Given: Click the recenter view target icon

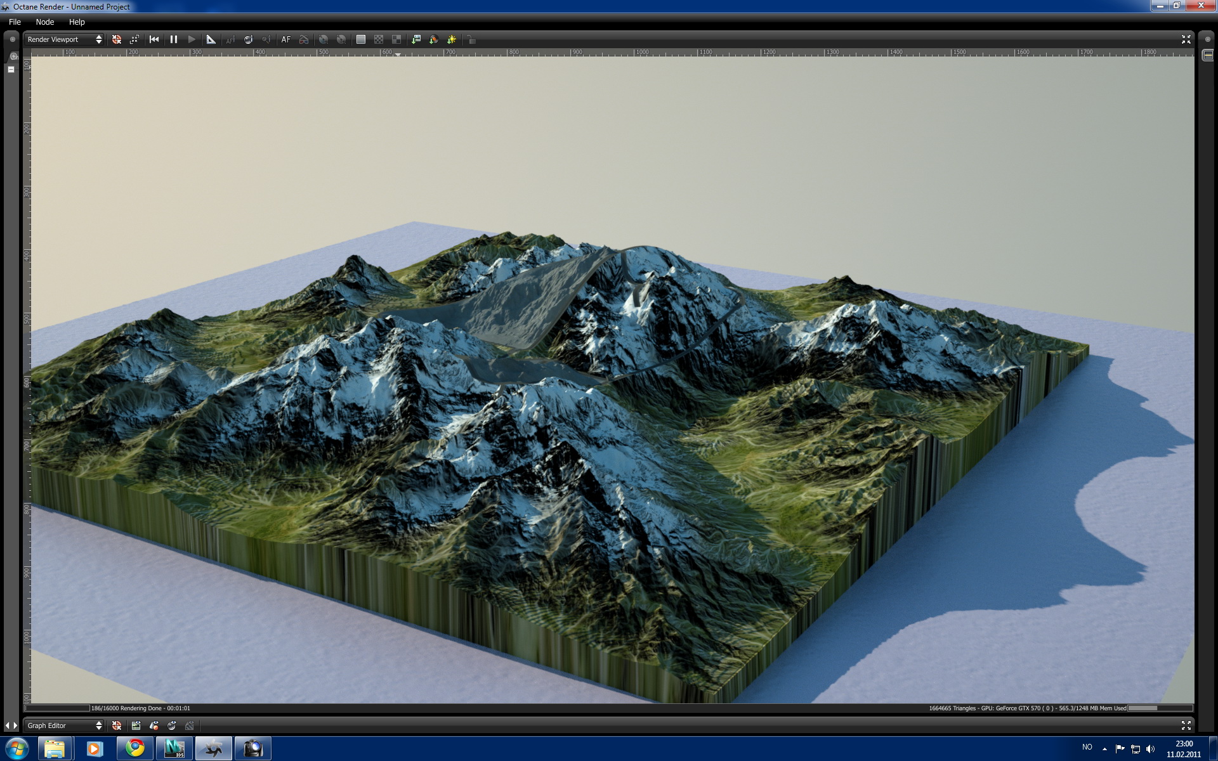Looking at the screenshot, I should coord(117,39).
